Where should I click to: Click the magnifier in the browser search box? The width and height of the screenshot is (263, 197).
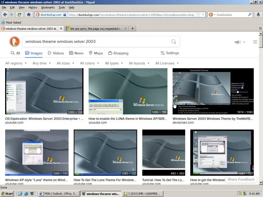(250, 15)
